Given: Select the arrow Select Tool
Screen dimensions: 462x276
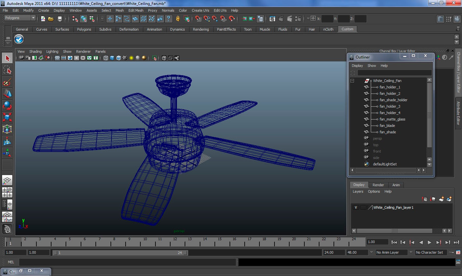Looking at the screenshot, I should (7, 58).
